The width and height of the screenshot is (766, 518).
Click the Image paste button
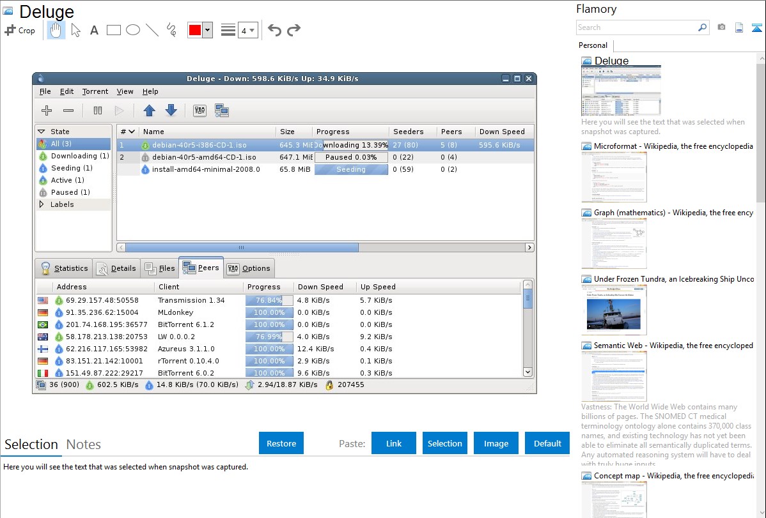coord(496,443)
